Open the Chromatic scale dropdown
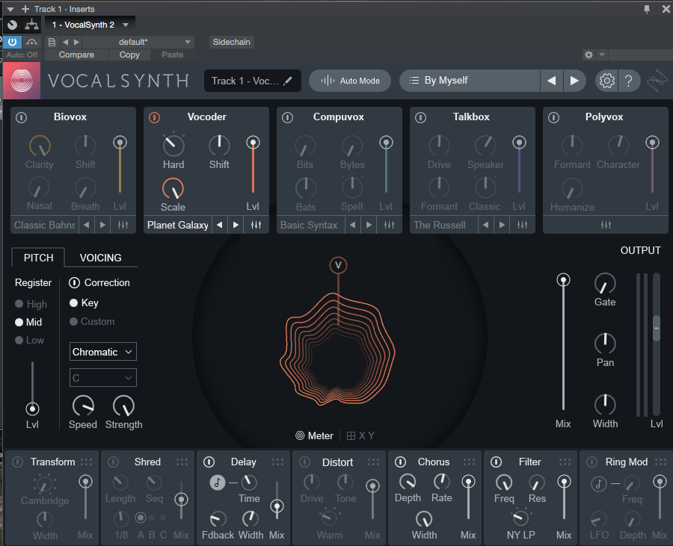 tap(103, 352)
